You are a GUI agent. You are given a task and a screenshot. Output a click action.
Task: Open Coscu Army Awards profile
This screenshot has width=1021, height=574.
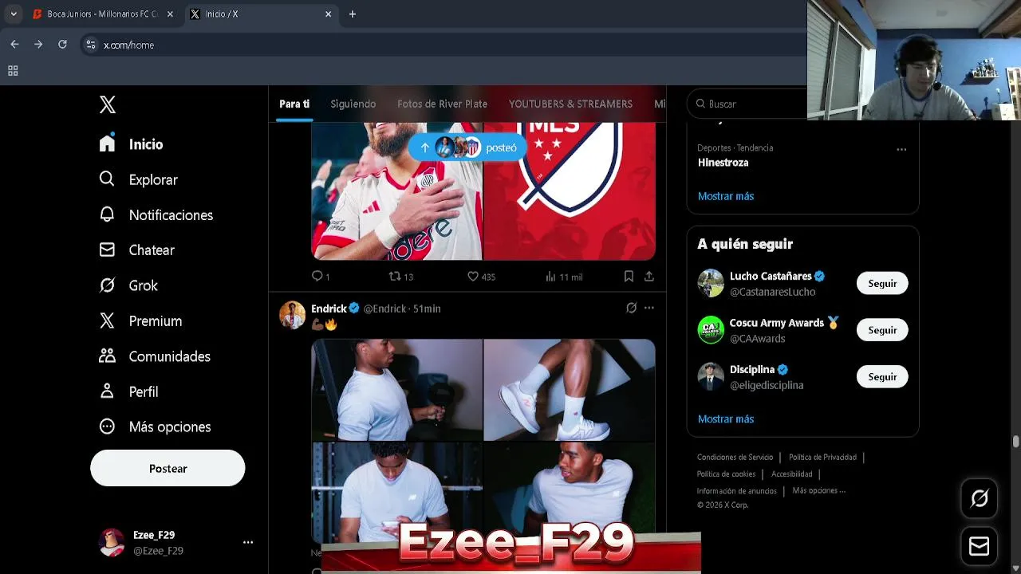coord(777,323)
